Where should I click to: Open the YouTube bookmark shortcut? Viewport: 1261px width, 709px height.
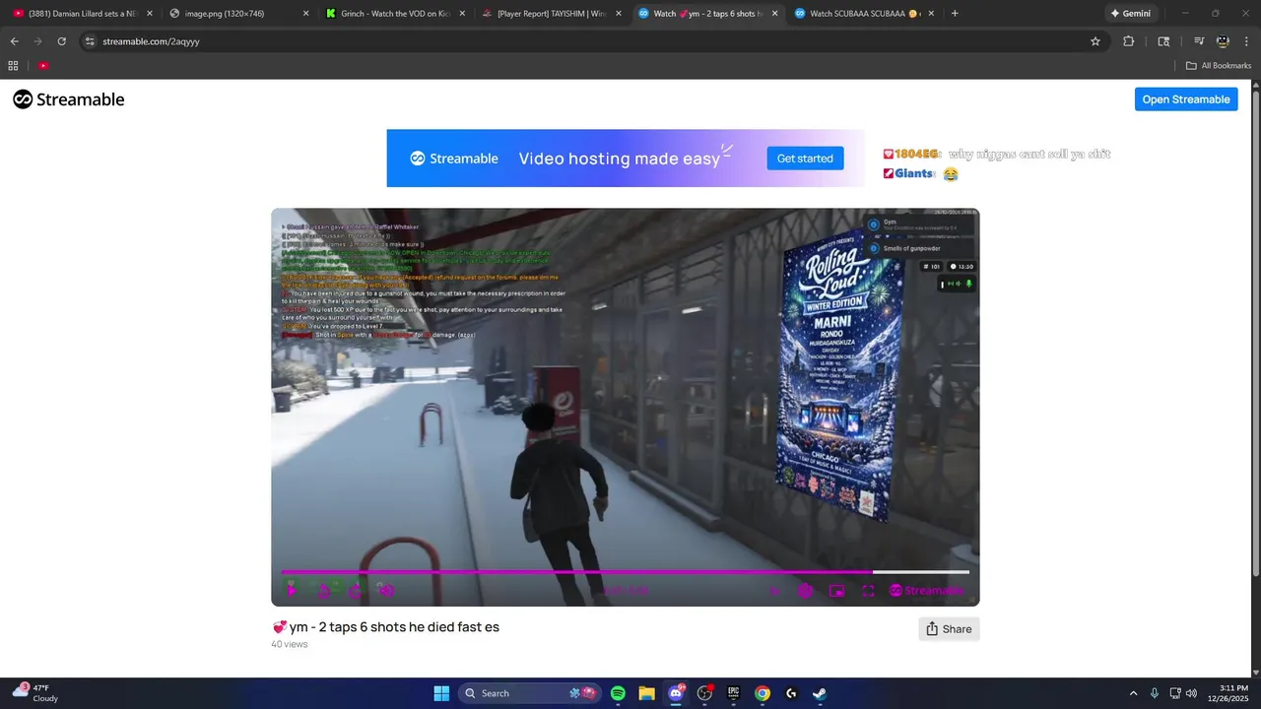[43, 66]
